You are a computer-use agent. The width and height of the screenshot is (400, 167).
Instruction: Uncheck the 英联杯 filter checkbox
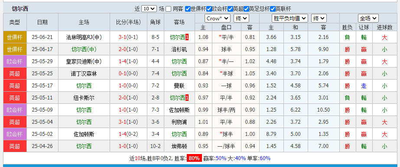point(273,9)
